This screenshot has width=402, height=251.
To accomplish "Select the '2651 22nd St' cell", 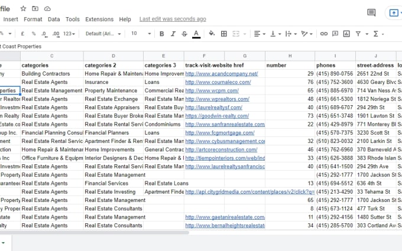I will pyautogui.click(x=376, y=74).
